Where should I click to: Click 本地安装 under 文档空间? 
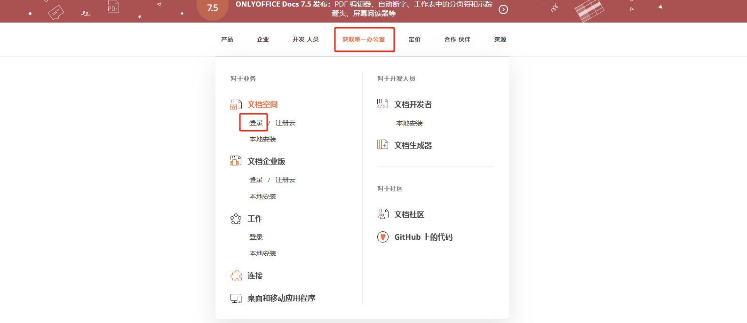pos(262,139)
